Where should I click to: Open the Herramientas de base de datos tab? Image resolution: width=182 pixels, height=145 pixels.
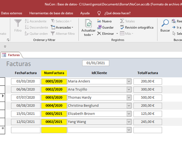pos(51,13)
